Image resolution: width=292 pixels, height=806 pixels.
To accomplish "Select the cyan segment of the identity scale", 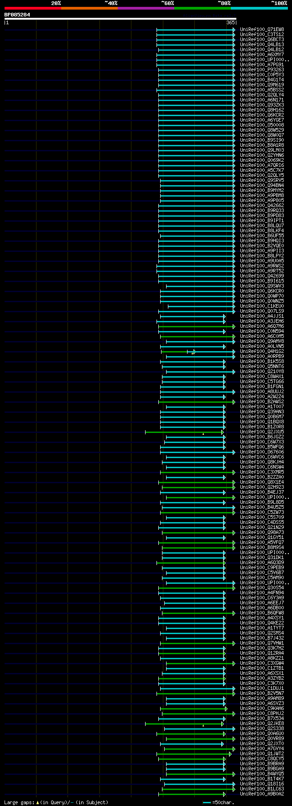I will (x=259, y=8).
